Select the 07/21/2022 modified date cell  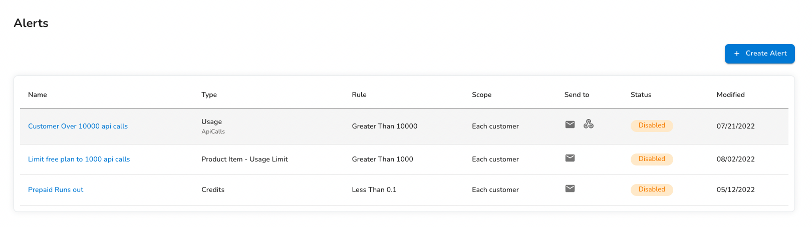click(x=735, y=126)
